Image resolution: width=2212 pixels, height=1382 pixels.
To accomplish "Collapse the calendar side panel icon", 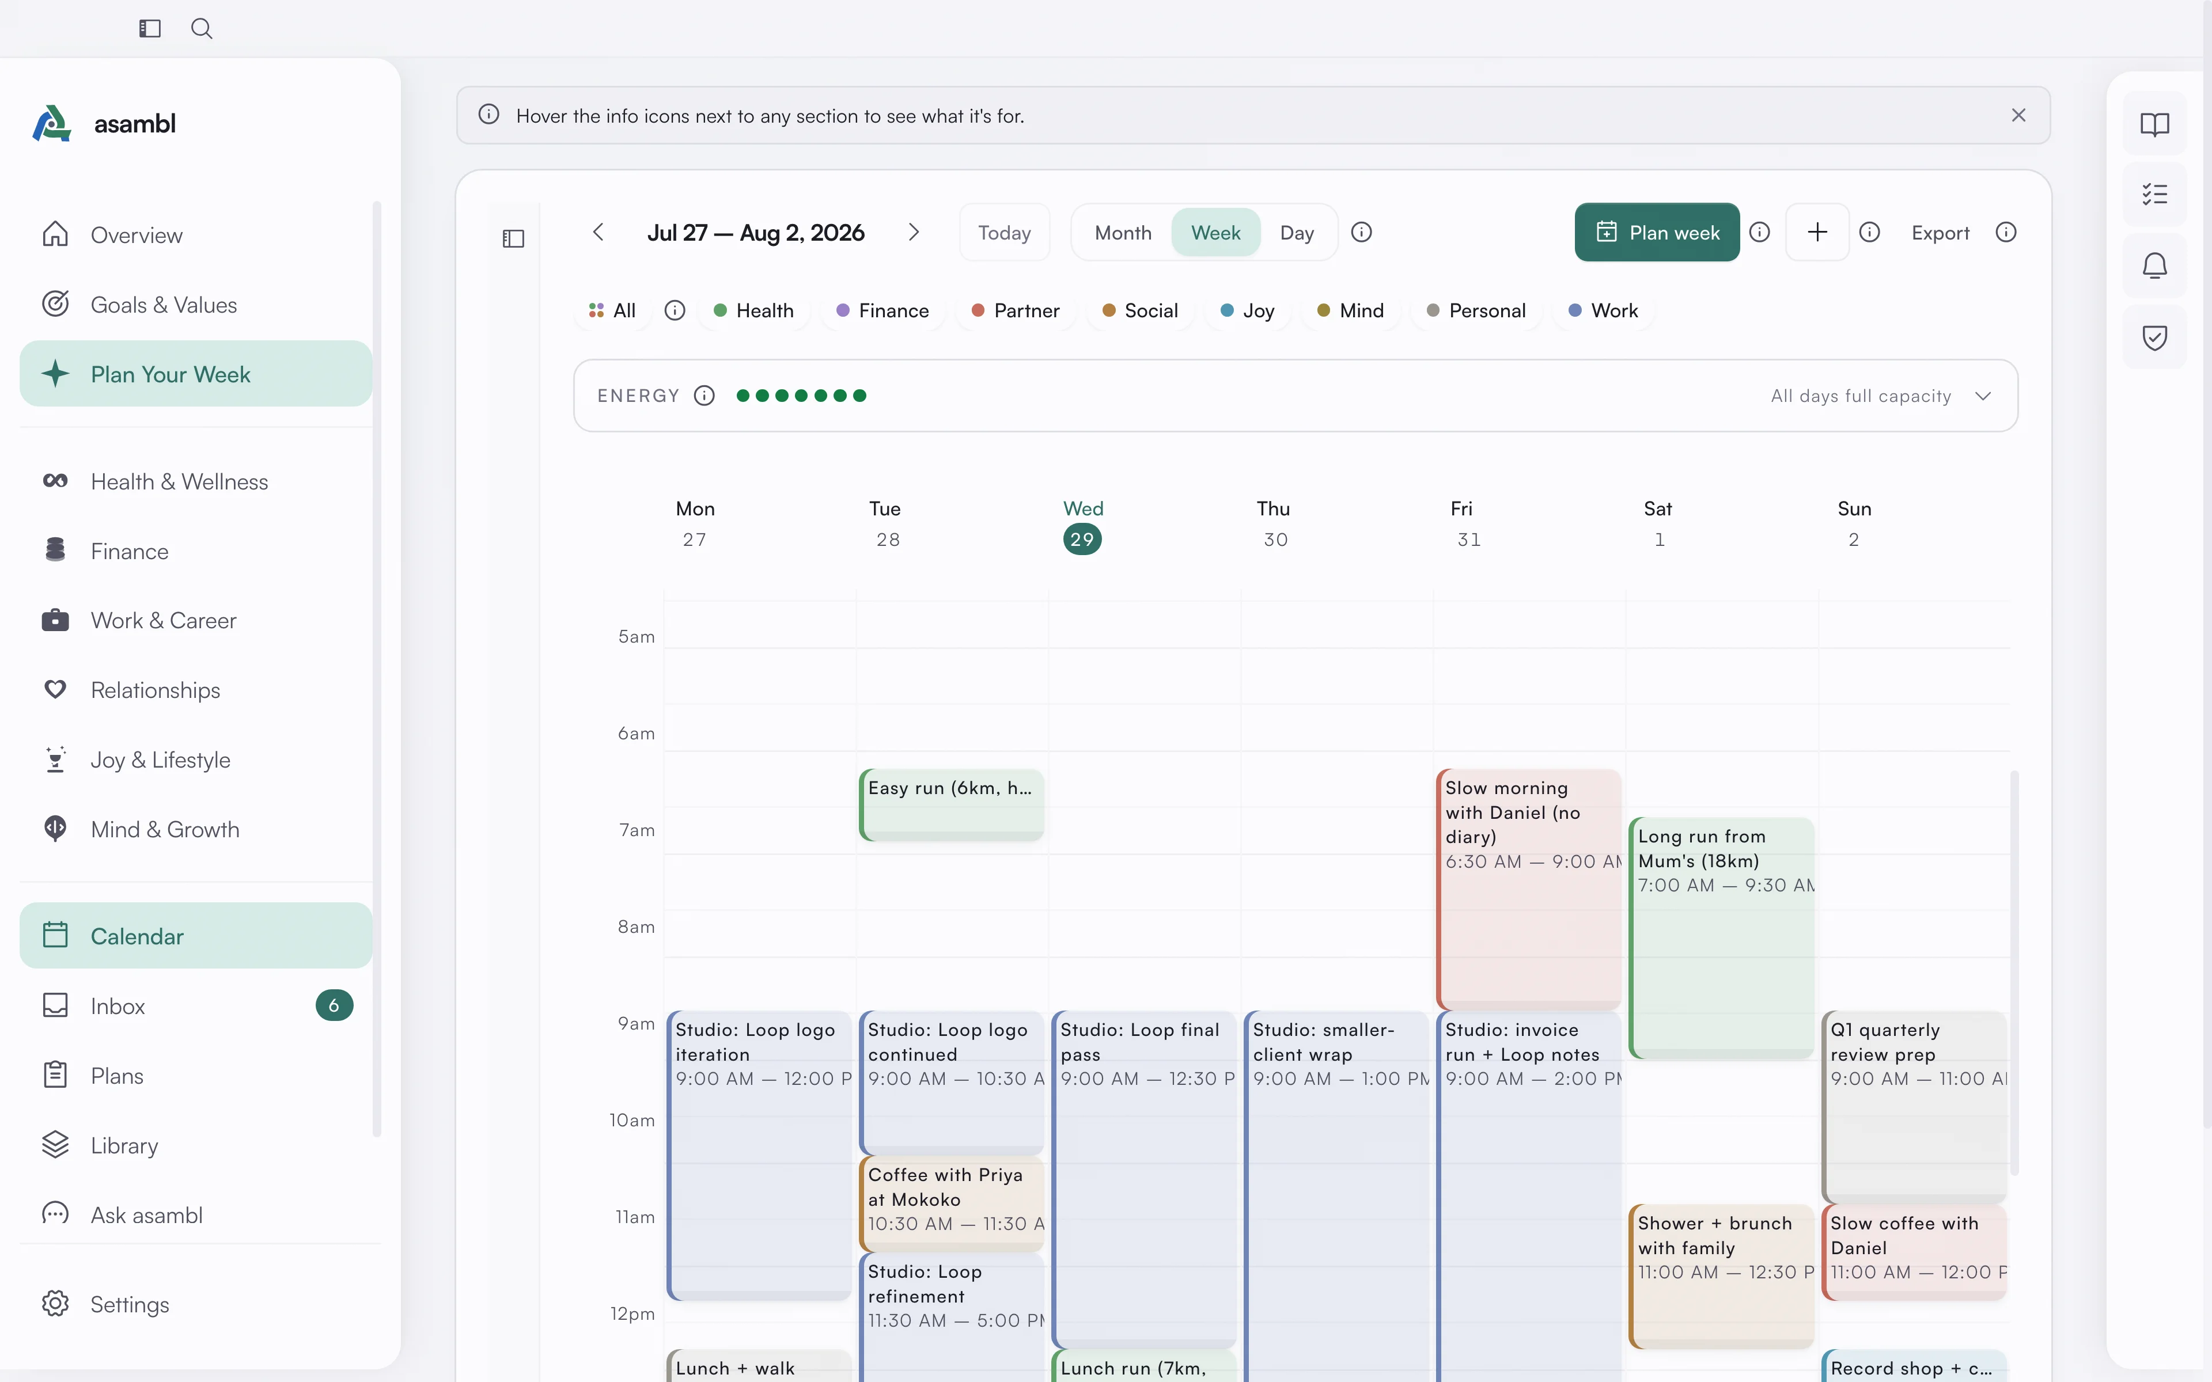I will coord(514,238).
